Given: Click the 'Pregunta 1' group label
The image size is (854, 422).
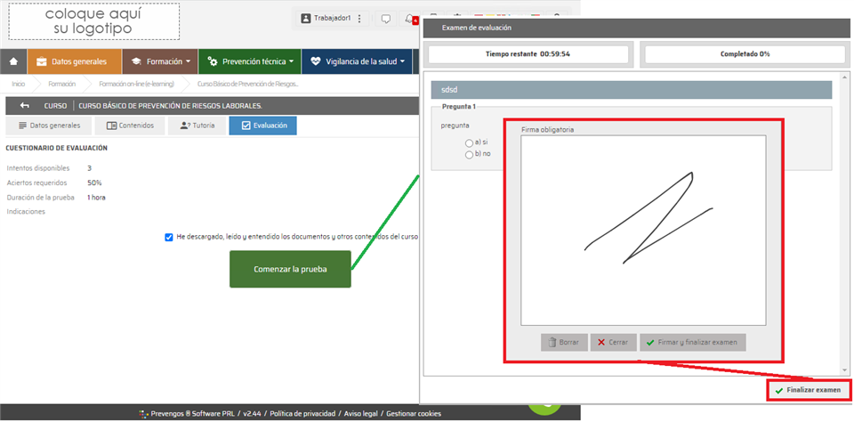Looking at the screenshot, I should 459,106.
